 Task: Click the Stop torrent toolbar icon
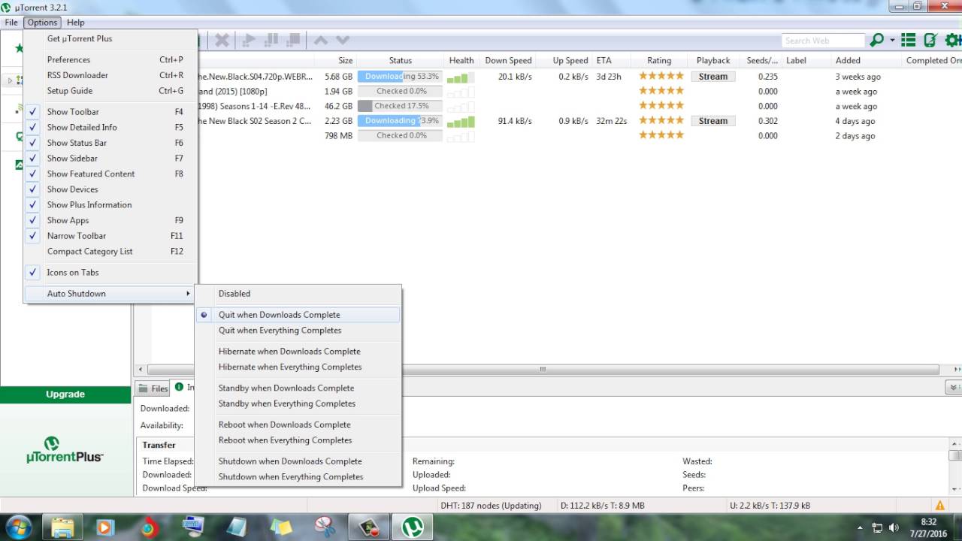click(x=294, y=40)
